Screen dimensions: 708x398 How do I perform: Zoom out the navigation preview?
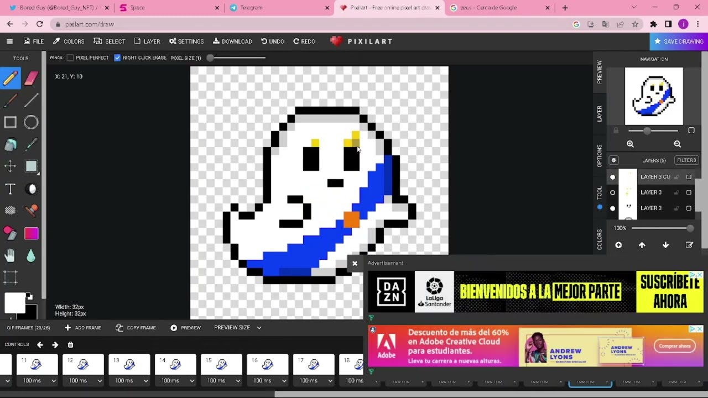pyautogui.click(x=677, y=144)
